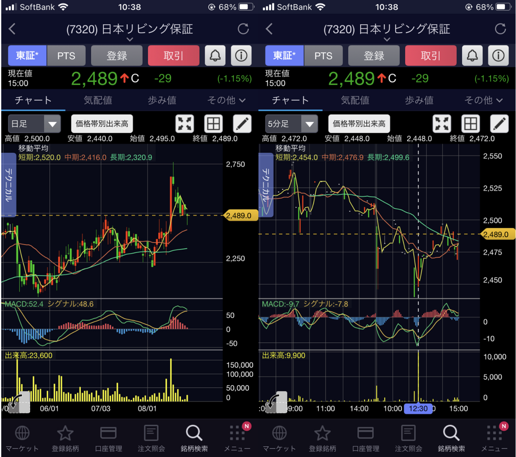Switch to 気配値 tab in left screen
This screenshot has width=516, height=457.
[x=98, y=100]
